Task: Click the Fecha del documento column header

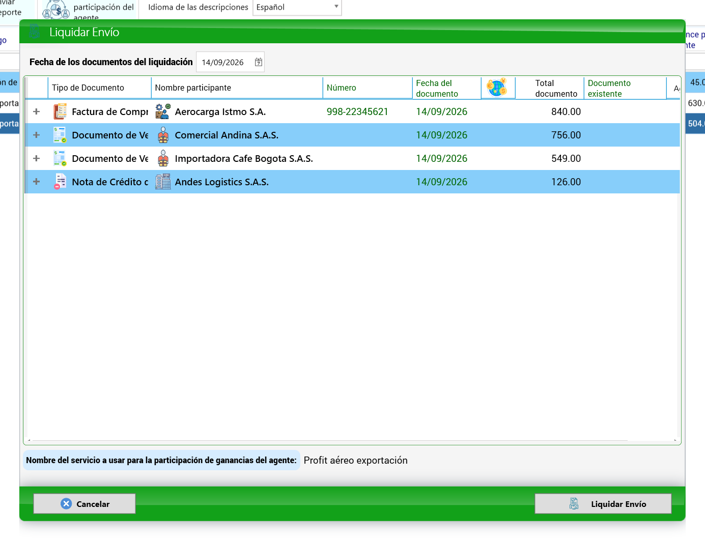Action: pyautogui.click(x=446, y=88)
